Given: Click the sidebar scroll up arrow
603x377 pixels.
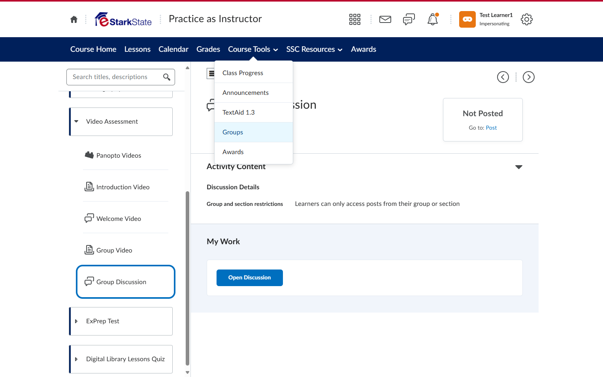Looking at the screenshot, I should pos(187,68).
